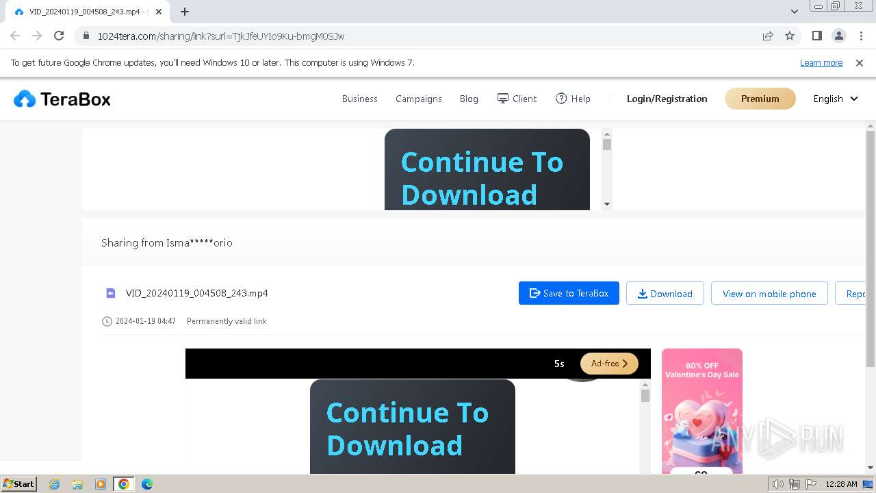Click the Sharing from Isma*****orio text
The width and height of the screenshot is (876, 493).
(167, 243)
